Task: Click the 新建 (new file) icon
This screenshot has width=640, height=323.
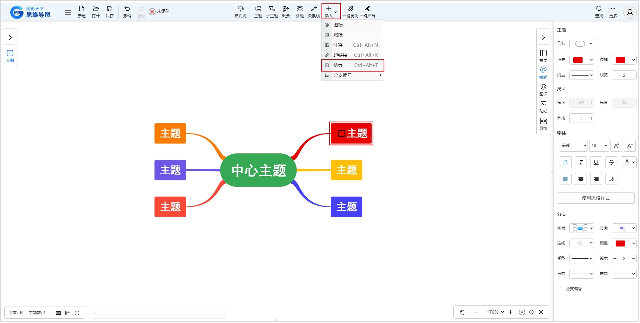Action: click(x=82, y=12)
